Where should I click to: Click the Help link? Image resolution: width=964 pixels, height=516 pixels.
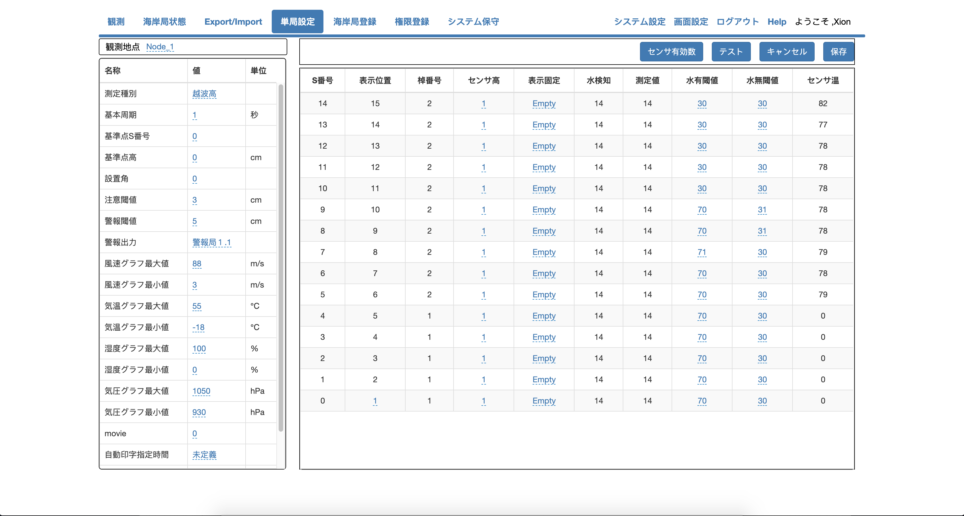click(776, 22)
